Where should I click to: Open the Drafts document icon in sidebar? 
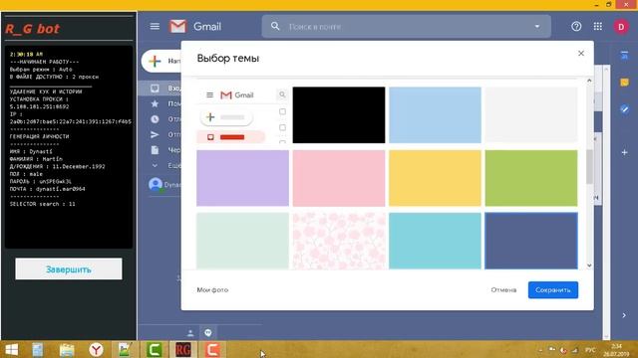(155, 150)
